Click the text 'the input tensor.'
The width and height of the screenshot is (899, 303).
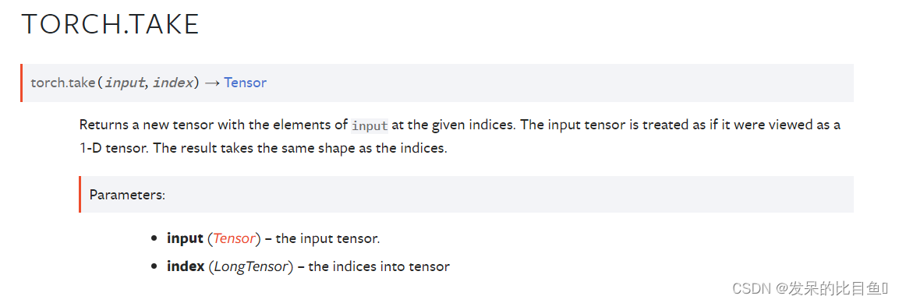pyautogui.click(x=328, y=238)
